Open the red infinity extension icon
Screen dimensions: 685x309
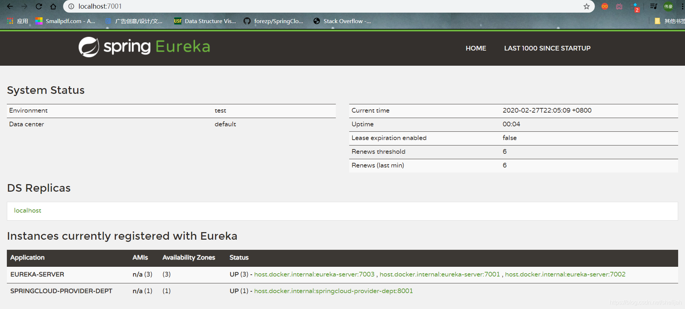coord(605,6)
